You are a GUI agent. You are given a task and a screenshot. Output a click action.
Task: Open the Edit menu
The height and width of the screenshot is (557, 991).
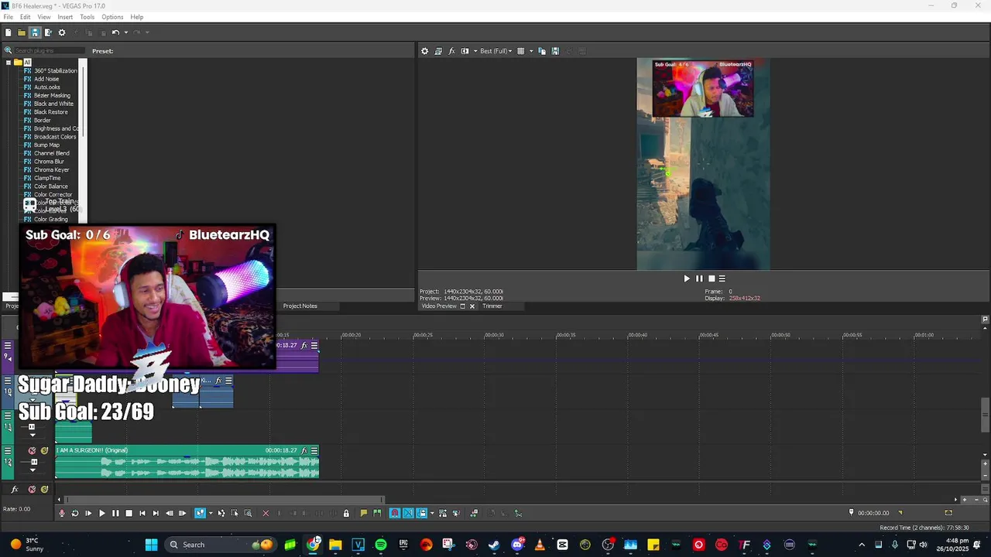coord(26,17)
